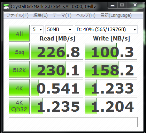Open the ヘルプ(H) menu

click(86, 15)
